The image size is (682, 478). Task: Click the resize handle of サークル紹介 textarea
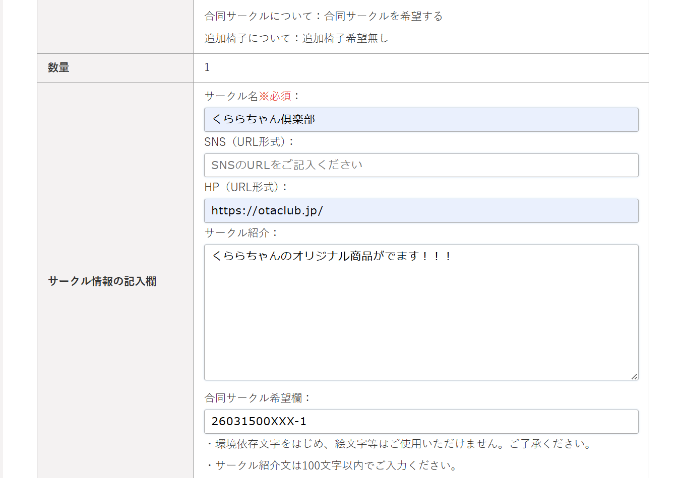pyautogui.click(x=634, y=376)
